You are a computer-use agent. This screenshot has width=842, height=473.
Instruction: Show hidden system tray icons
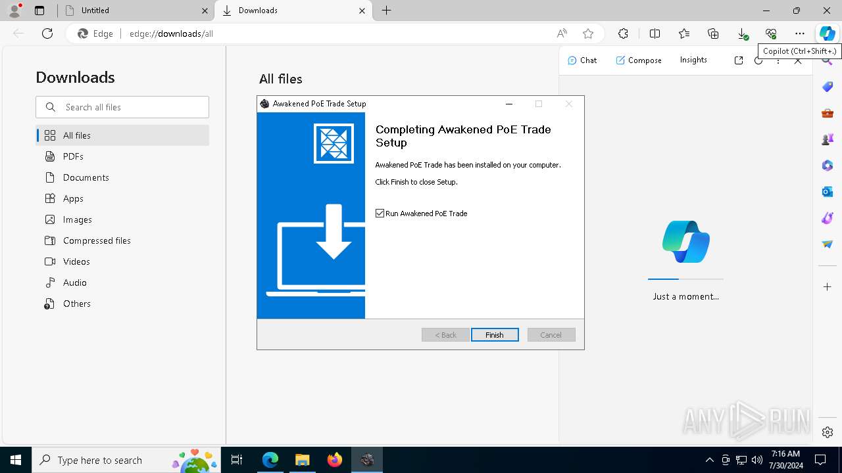pos(710,460)
